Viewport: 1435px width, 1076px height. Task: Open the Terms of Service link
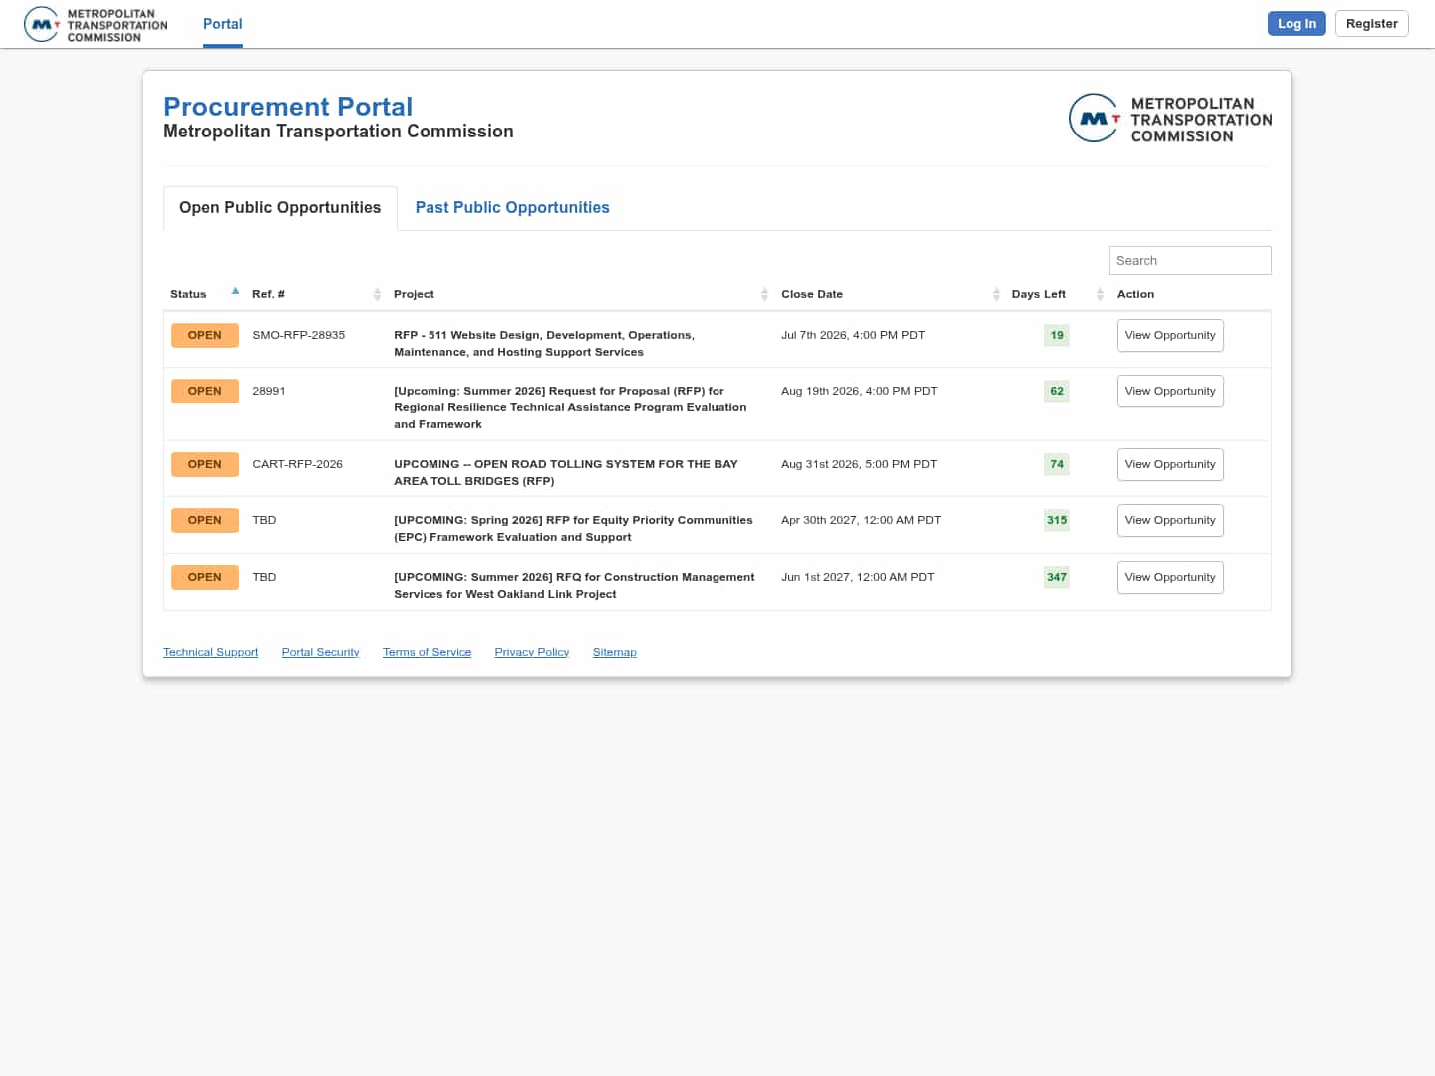click(427, 652)
